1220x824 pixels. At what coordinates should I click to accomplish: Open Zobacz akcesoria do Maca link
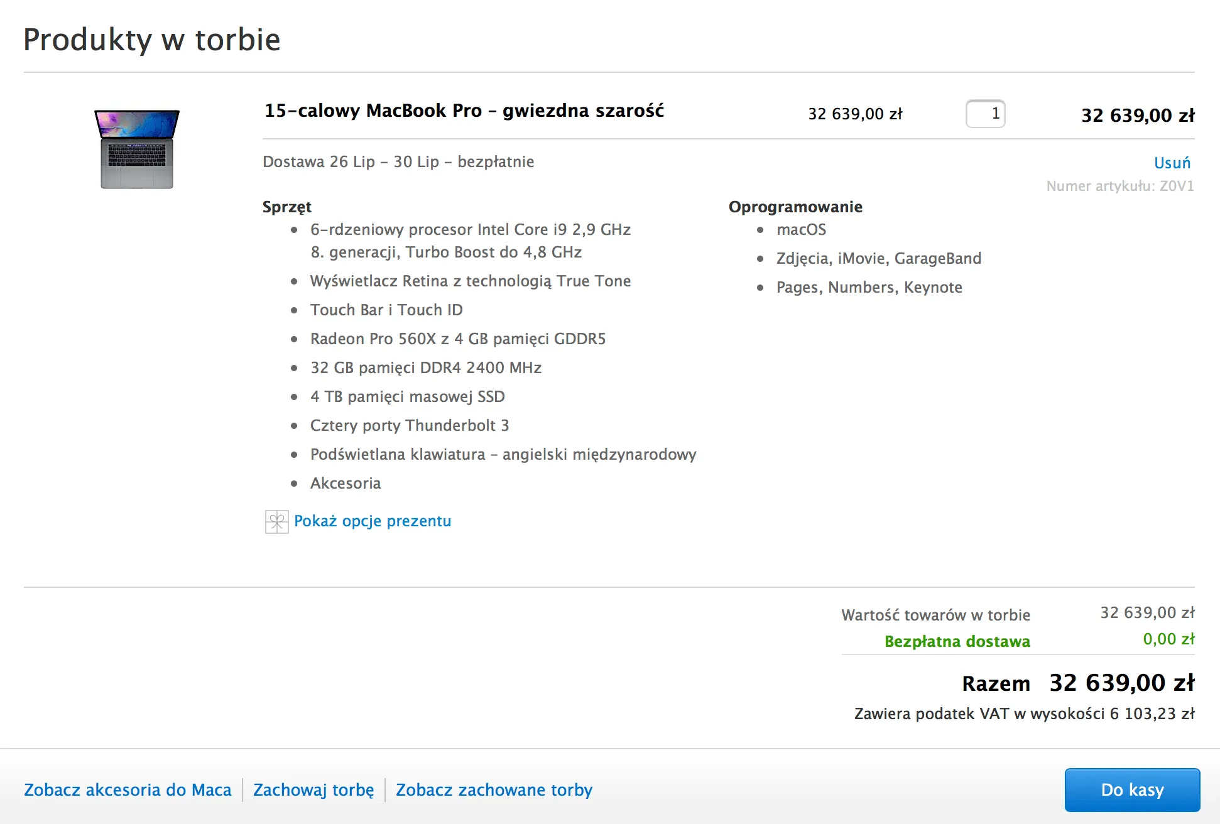(128, 789)
